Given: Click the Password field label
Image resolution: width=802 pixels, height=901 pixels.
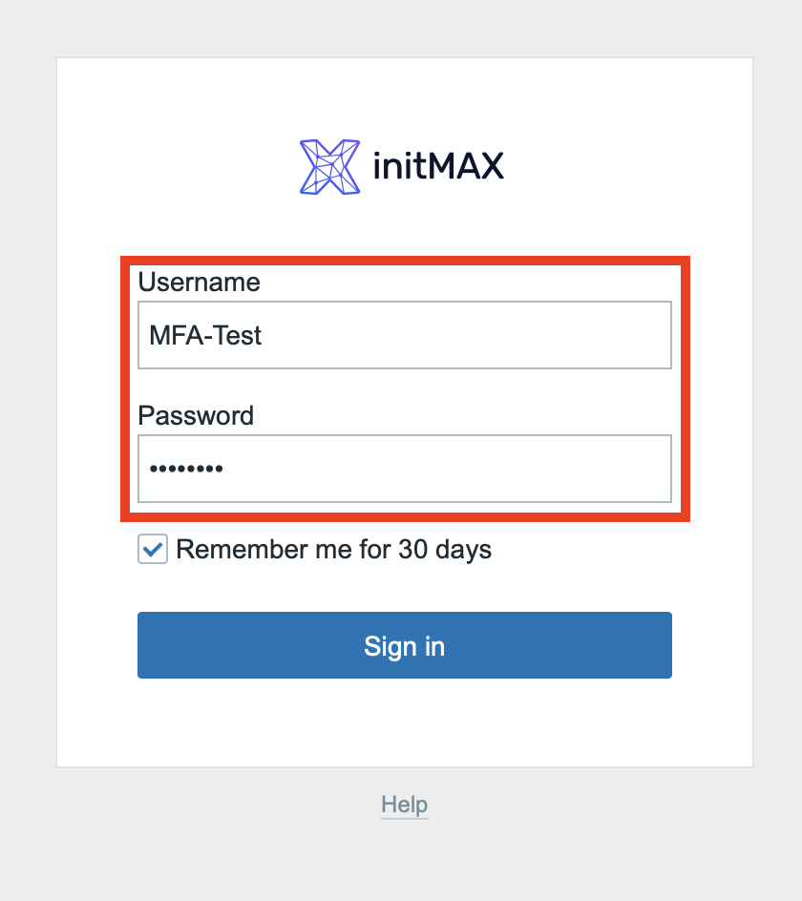Looking at the screenshot, I should pyautogui.click(x=196, y=415).
